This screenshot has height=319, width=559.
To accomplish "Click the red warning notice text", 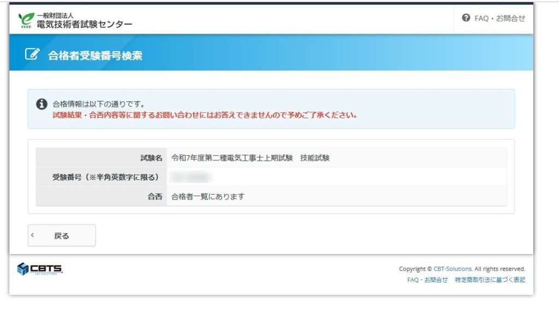I will tap(205, 115).
